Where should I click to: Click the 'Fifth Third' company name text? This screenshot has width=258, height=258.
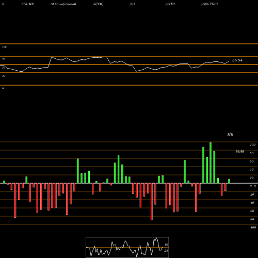tap(209, 4)
